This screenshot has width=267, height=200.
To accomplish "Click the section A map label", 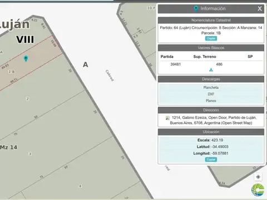I will (85, 64).
